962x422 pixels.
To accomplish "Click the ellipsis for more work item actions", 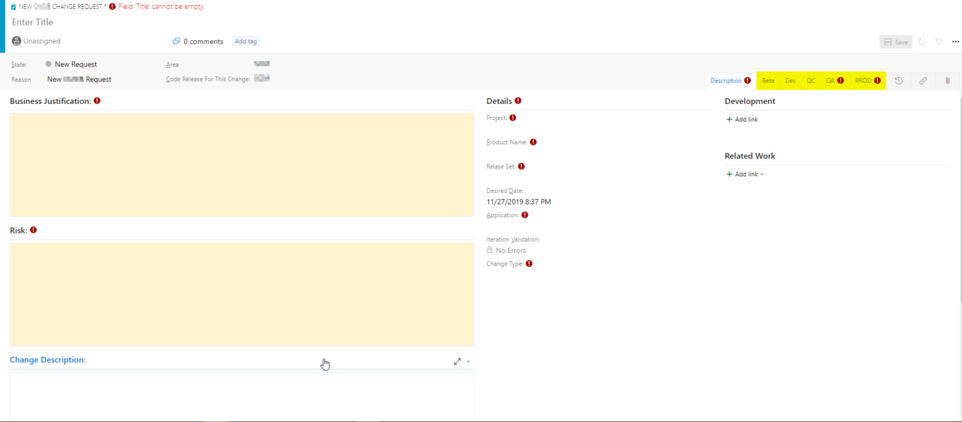I will coord(956,41).
